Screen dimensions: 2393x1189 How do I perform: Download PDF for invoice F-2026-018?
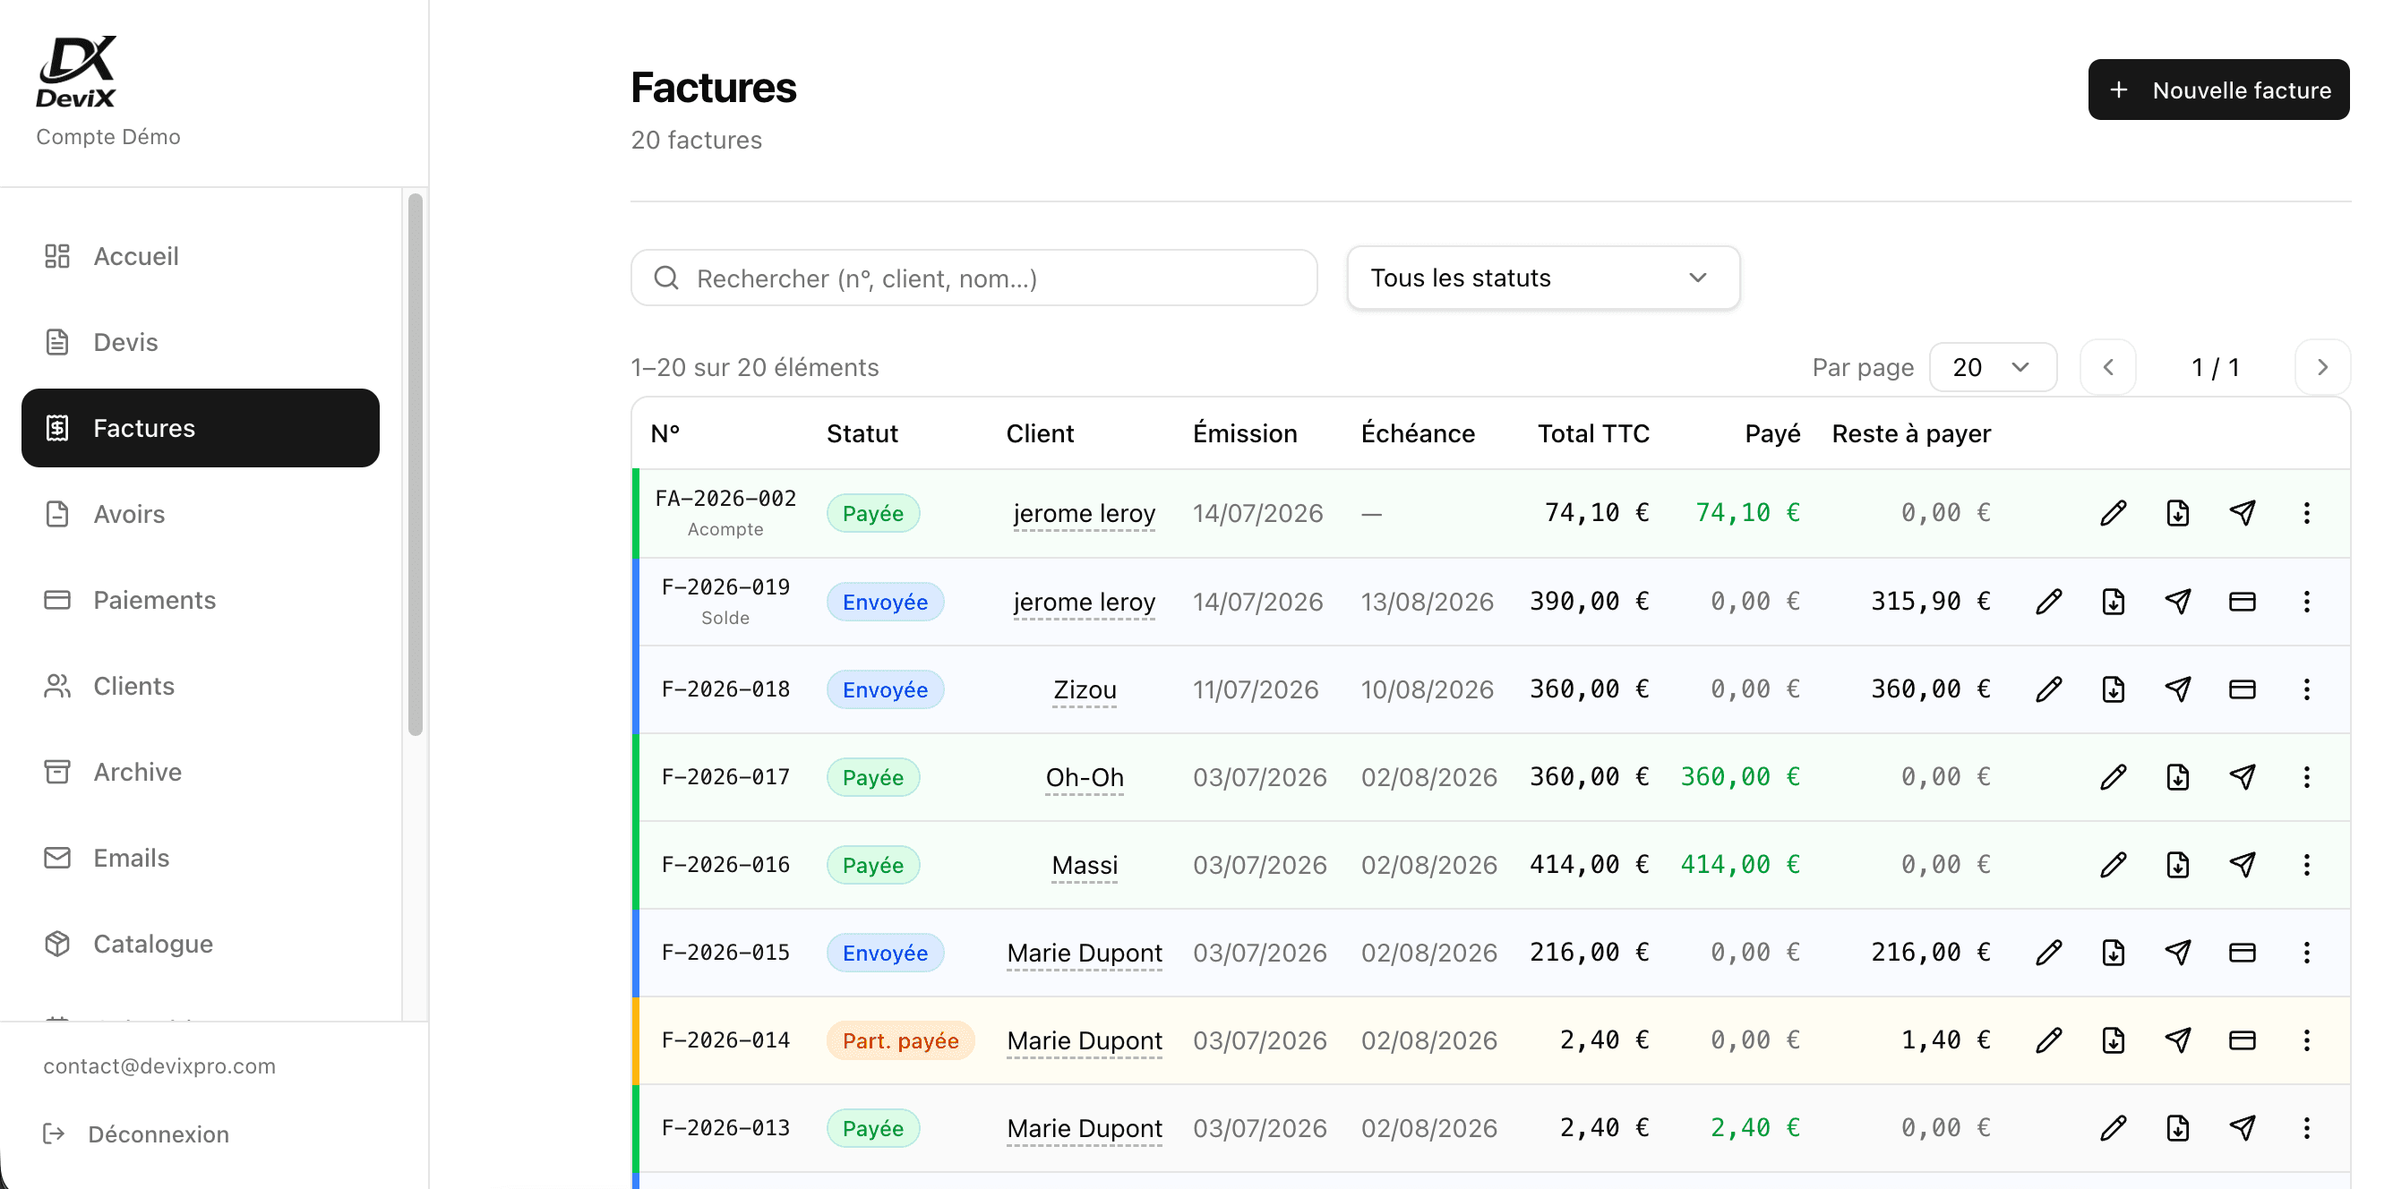click(2114, 689)
